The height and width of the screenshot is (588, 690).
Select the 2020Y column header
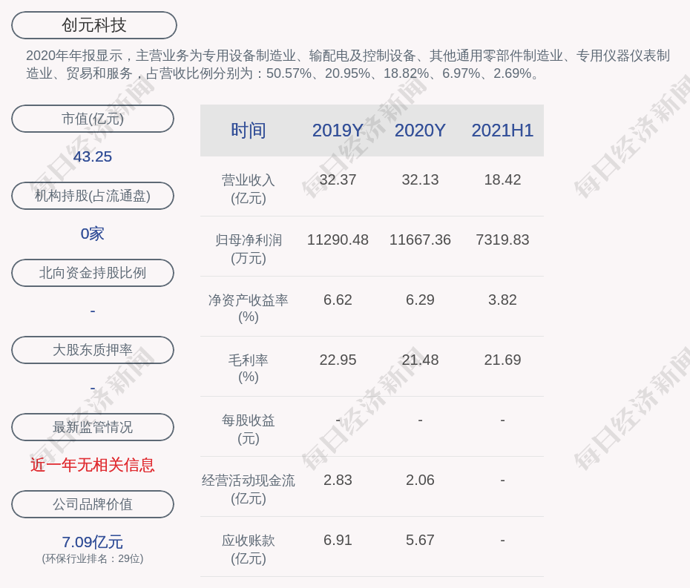pyautogui.click(x=420, y=131)
